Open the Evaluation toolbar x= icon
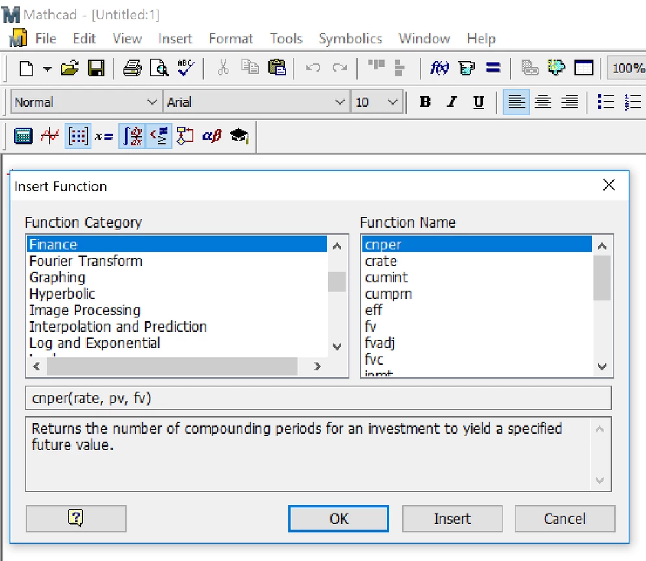 point(104,136)
